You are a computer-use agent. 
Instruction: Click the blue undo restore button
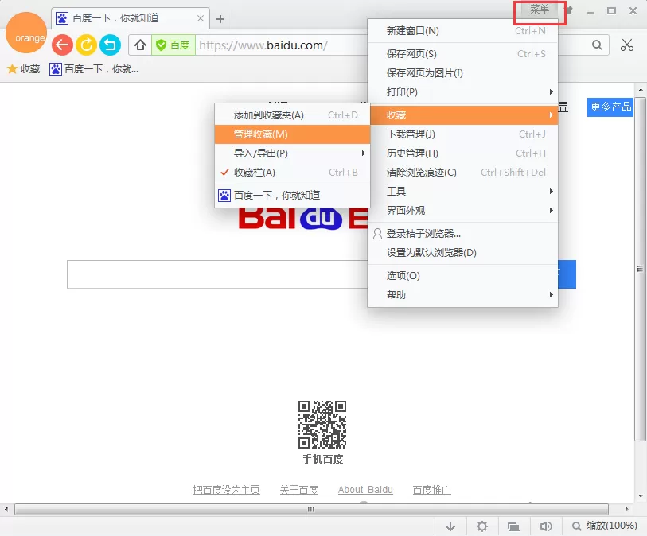(x=110, y=45)
